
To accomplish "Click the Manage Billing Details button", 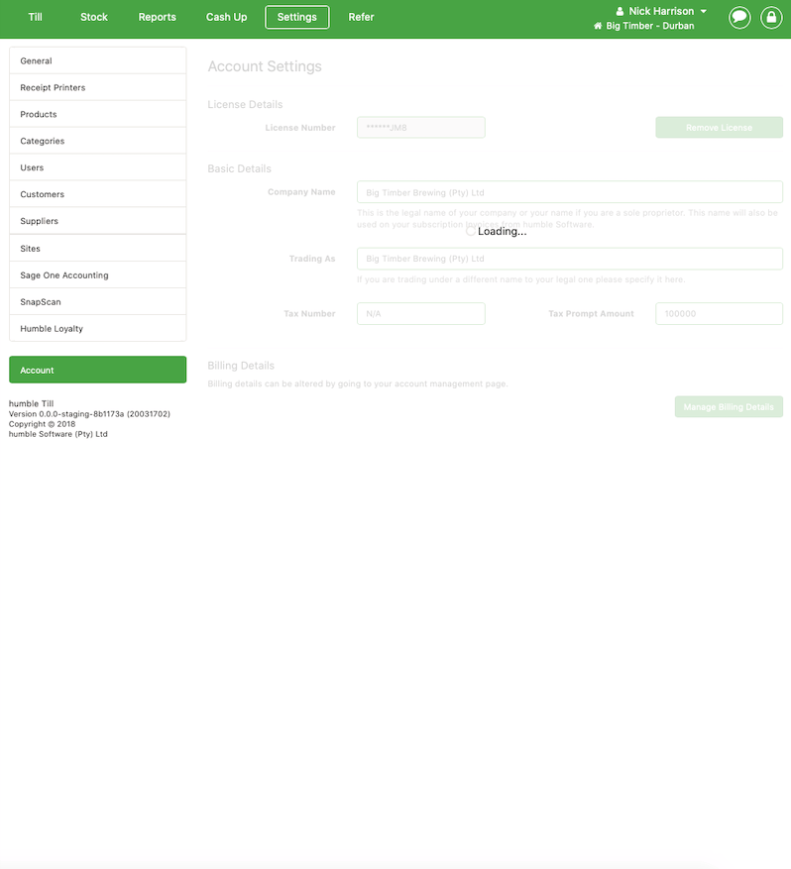I will (729, 407).
